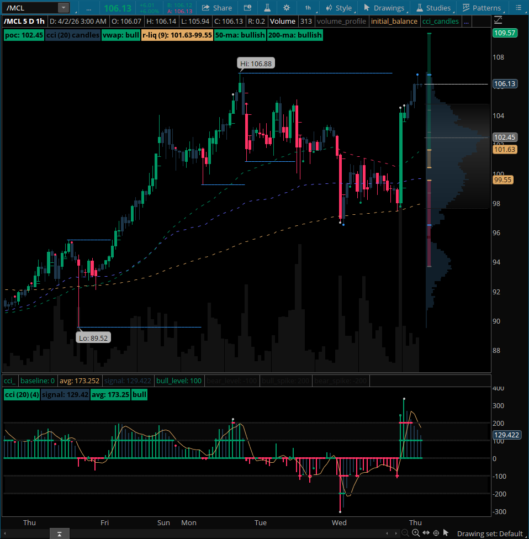Click the symbol entry field showing /MCL

click(x=30, y=8)
